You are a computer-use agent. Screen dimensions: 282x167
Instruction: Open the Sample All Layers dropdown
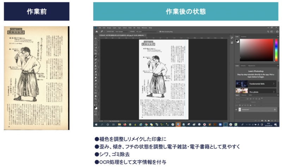click(x=146, y=32)
